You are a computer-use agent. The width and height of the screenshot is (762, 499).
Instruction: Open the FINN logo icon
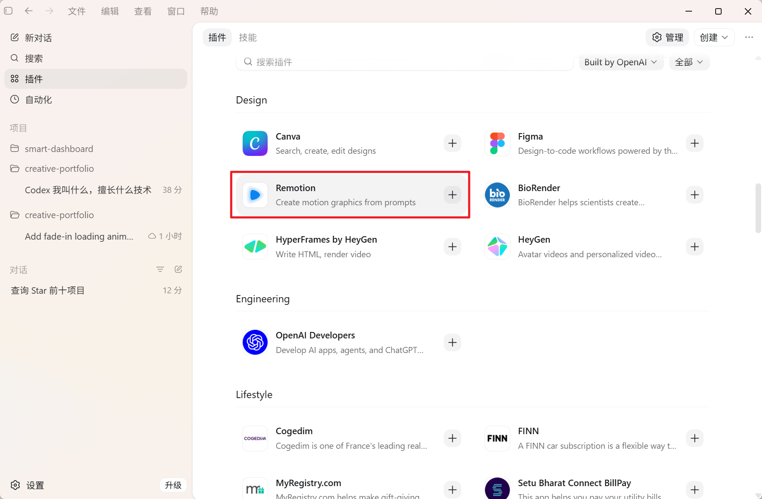(497, 438)
